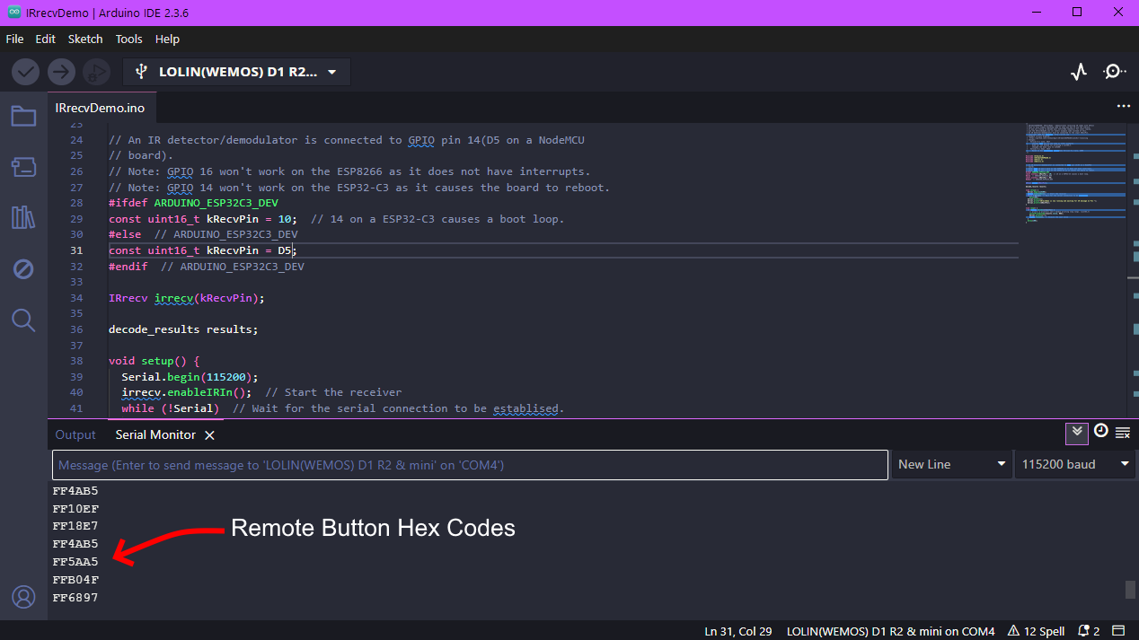Start debugging with the toolbar debug button
The height and width of the screenshot is (640, 1139).
click(96, 72)
